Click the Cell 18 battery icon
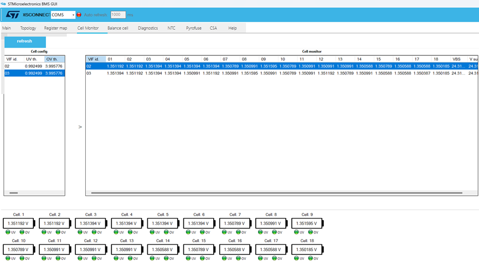 coord(307,250)
